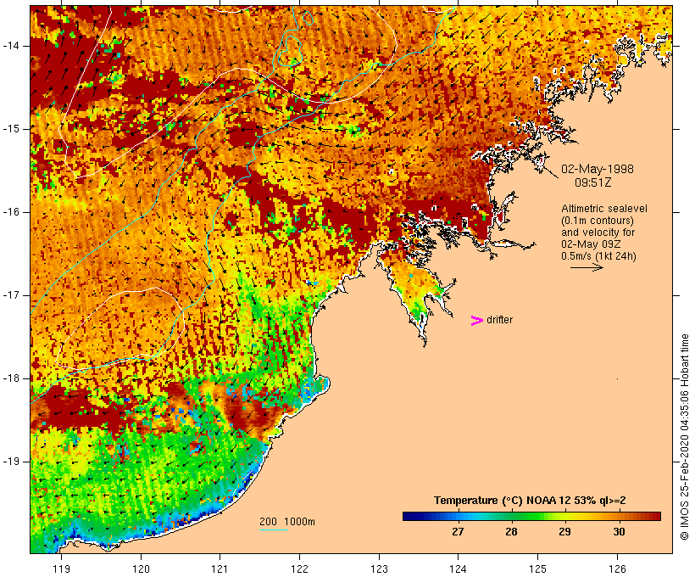The image size is (695, 577).
Task: Click the 'and velocity for' caption line
Action: tap(598, 232)
